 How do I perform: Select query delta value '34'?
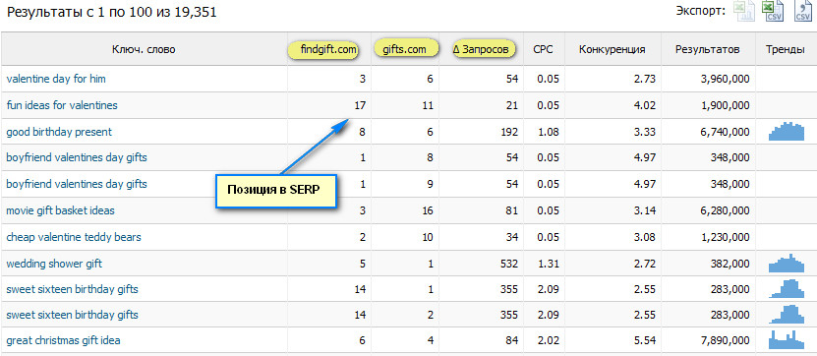(x=512, y=237)
